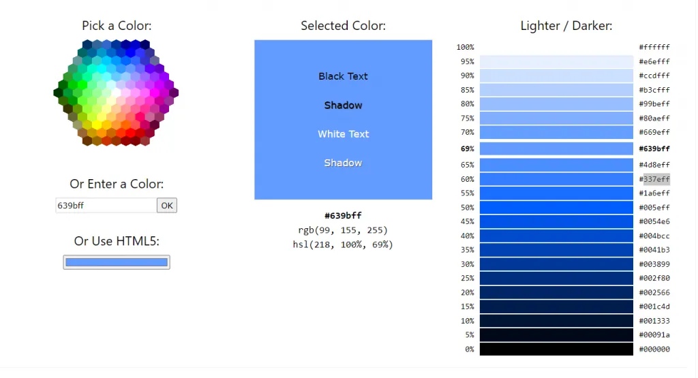Choose the 80% shade bar #99beff
698x378 pixels.
tap(556, 104)
